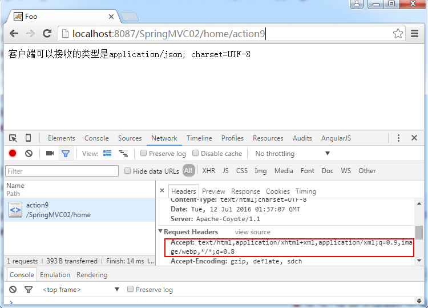428x308 pixels.
Task: Click the page icon in address bar
Action: pos(65,34)
